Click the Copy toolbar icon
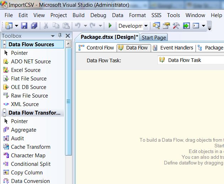Viewport: 224px width, 184px height. pyautogui.click(x=56, y=26)
